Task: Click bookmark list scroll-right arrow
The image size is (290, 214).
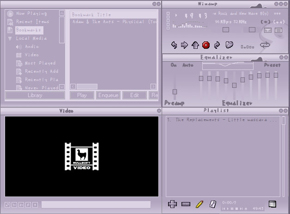Action: coord(153,87)
